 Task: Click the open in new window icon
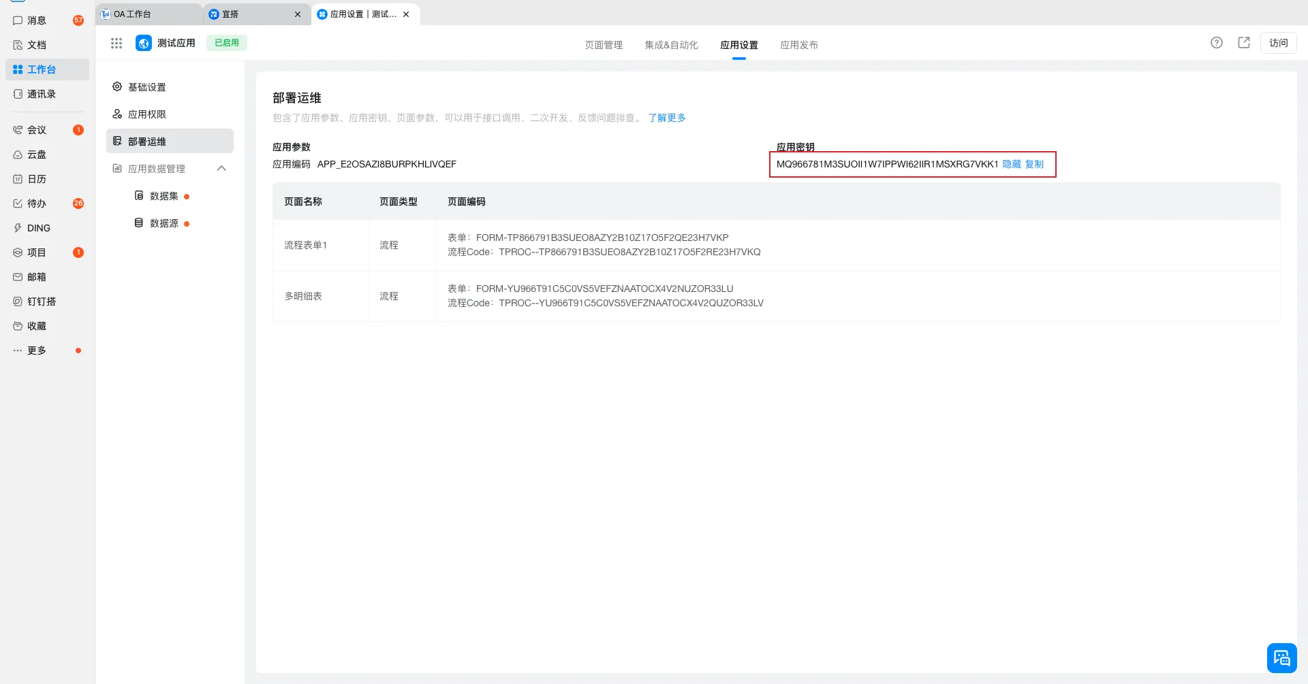tap(1243, 43)
